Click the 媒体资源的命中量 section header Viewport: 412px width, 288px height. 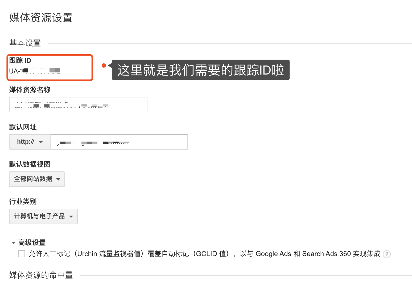(41, 275)
